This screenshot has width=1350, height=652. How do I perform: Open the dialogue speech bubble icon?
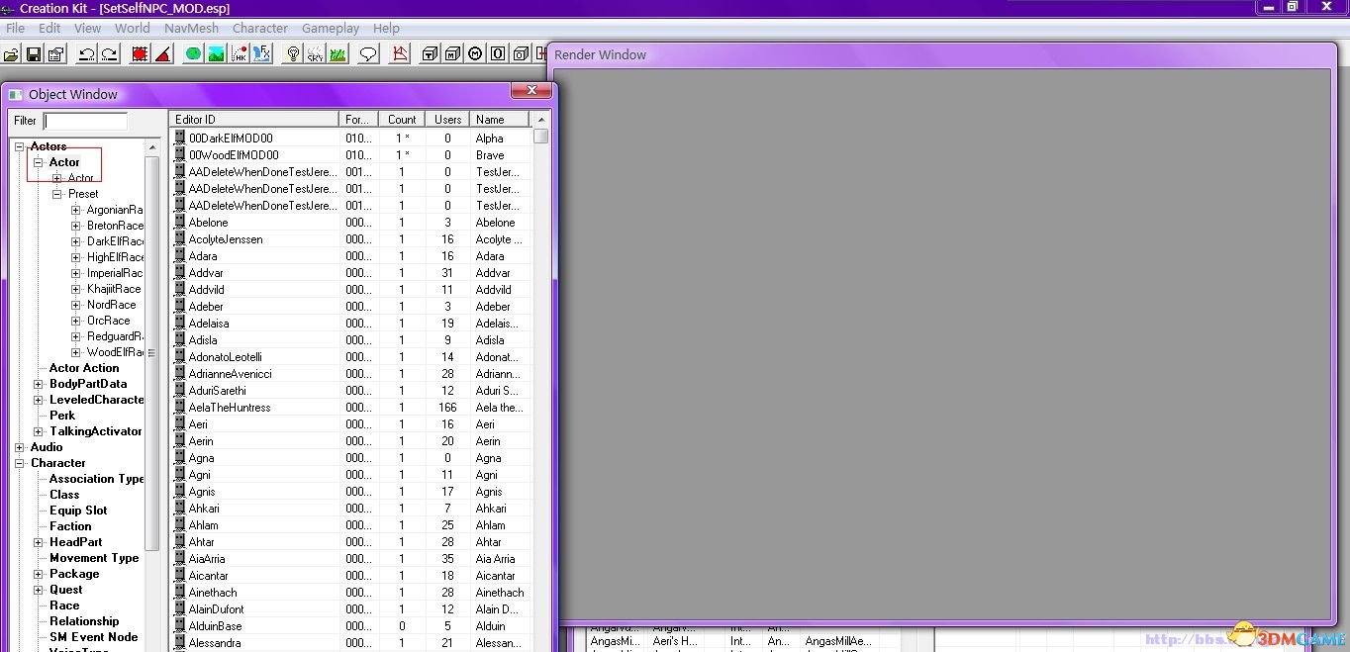(368, 54)
